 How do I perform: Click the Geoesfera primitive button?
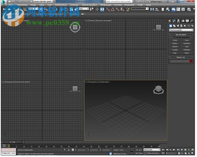pos(187,44)
